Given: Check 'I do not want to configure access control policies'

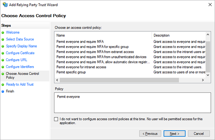Looking at the screenshot, I should tap(56, 119).
